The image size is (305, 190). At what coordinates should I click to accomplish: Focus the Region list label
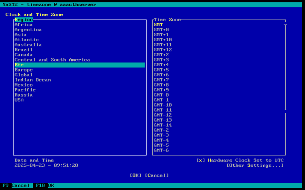click(24, 20)
